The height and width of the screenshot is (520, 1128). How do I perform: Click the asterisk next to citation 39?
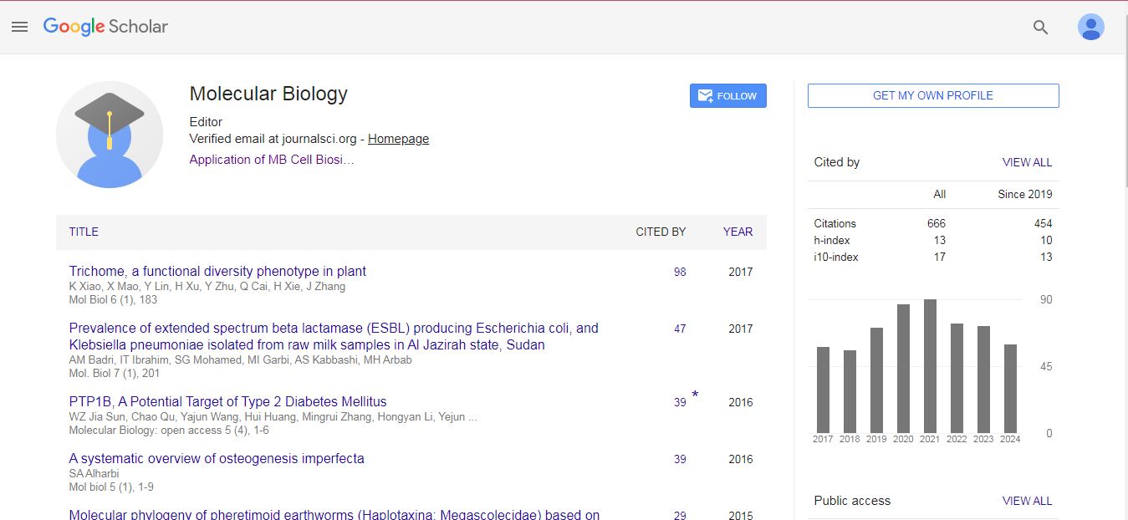pyautogui.click(x=695, y=395)
